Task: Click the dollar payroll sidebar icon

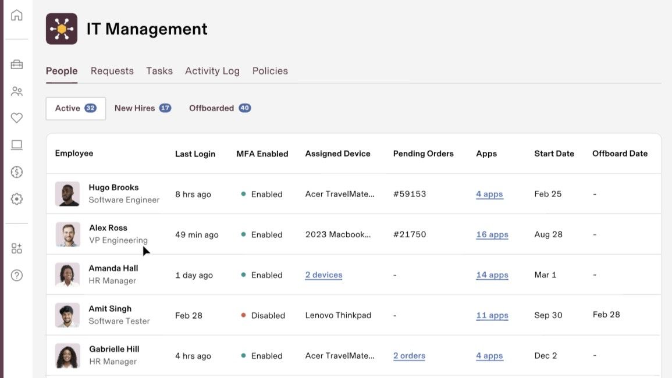Action: coord(17,172)
